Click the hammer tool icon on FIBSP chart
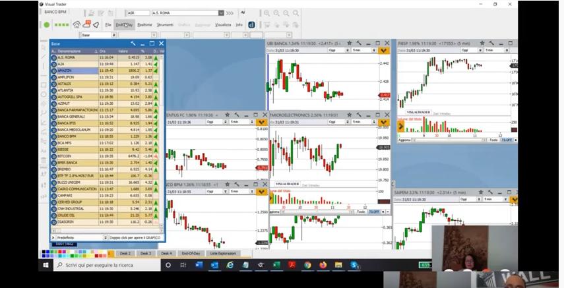This screenshot has width=564, height=288. point(491,43)
